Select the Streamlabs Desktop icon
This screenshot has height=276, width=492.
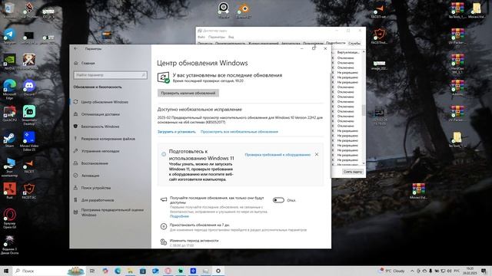29,115
